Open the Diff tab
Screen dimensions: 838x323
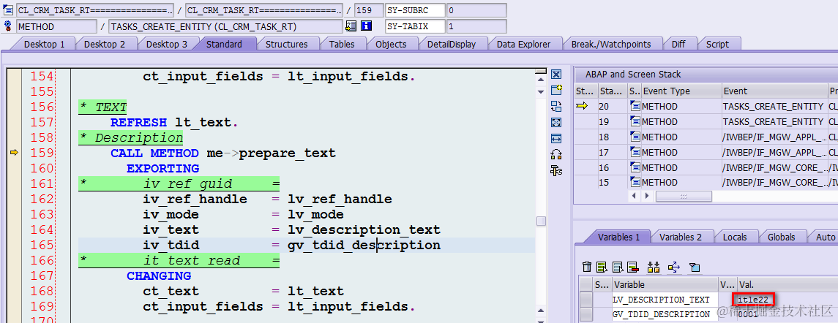click(678, 45)
